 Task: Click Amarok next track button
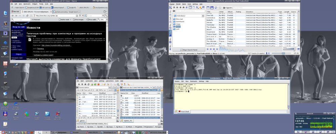click(x=217, y=49)
